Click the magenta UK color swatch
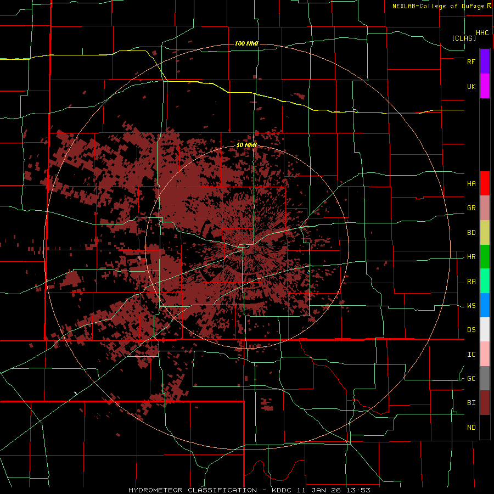 coord(485,86)
